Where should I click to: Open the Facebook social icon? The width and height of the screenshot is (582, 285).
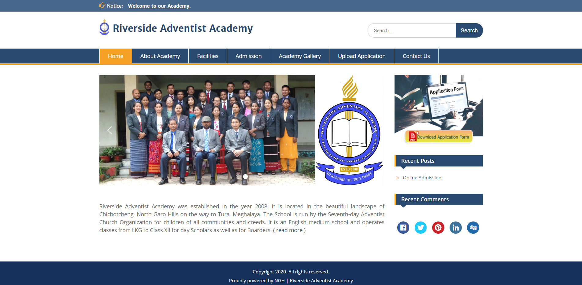coord(403,228)
